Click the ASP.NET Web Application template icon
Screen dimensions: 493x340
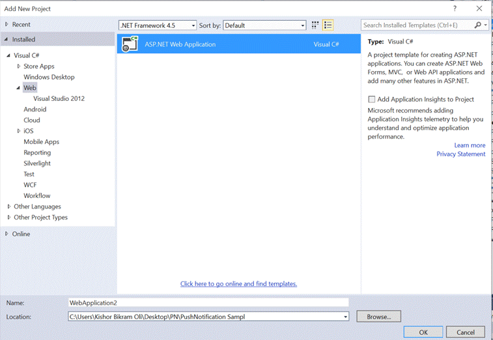tap(130, 44)
